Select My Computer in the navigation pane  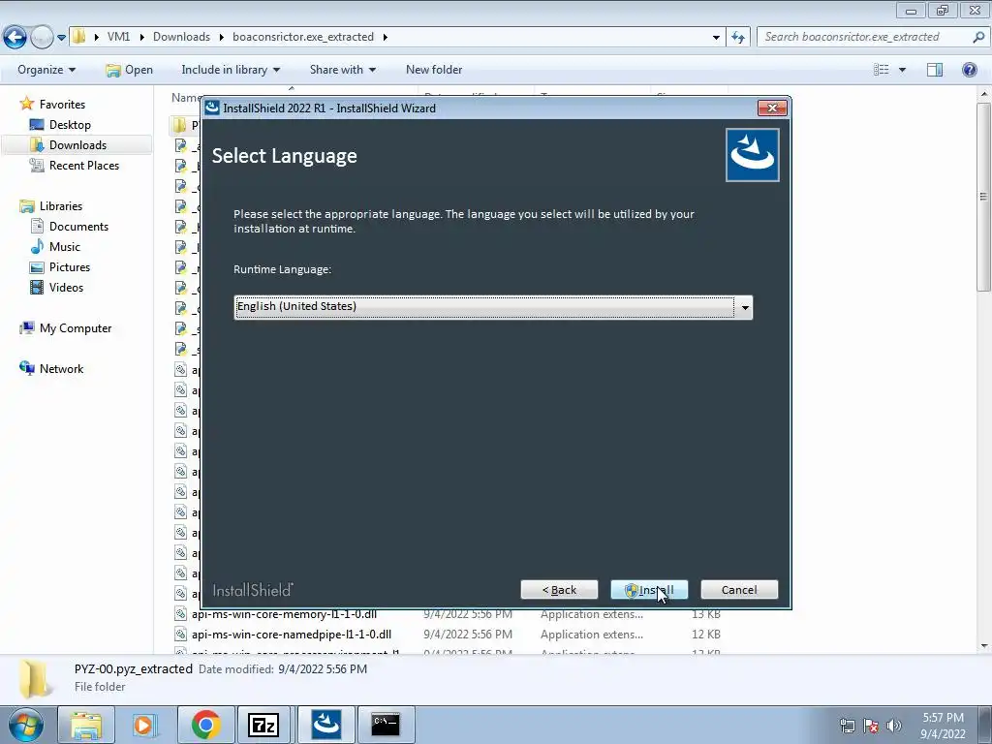pyautogui.click(x=76, y=328)
